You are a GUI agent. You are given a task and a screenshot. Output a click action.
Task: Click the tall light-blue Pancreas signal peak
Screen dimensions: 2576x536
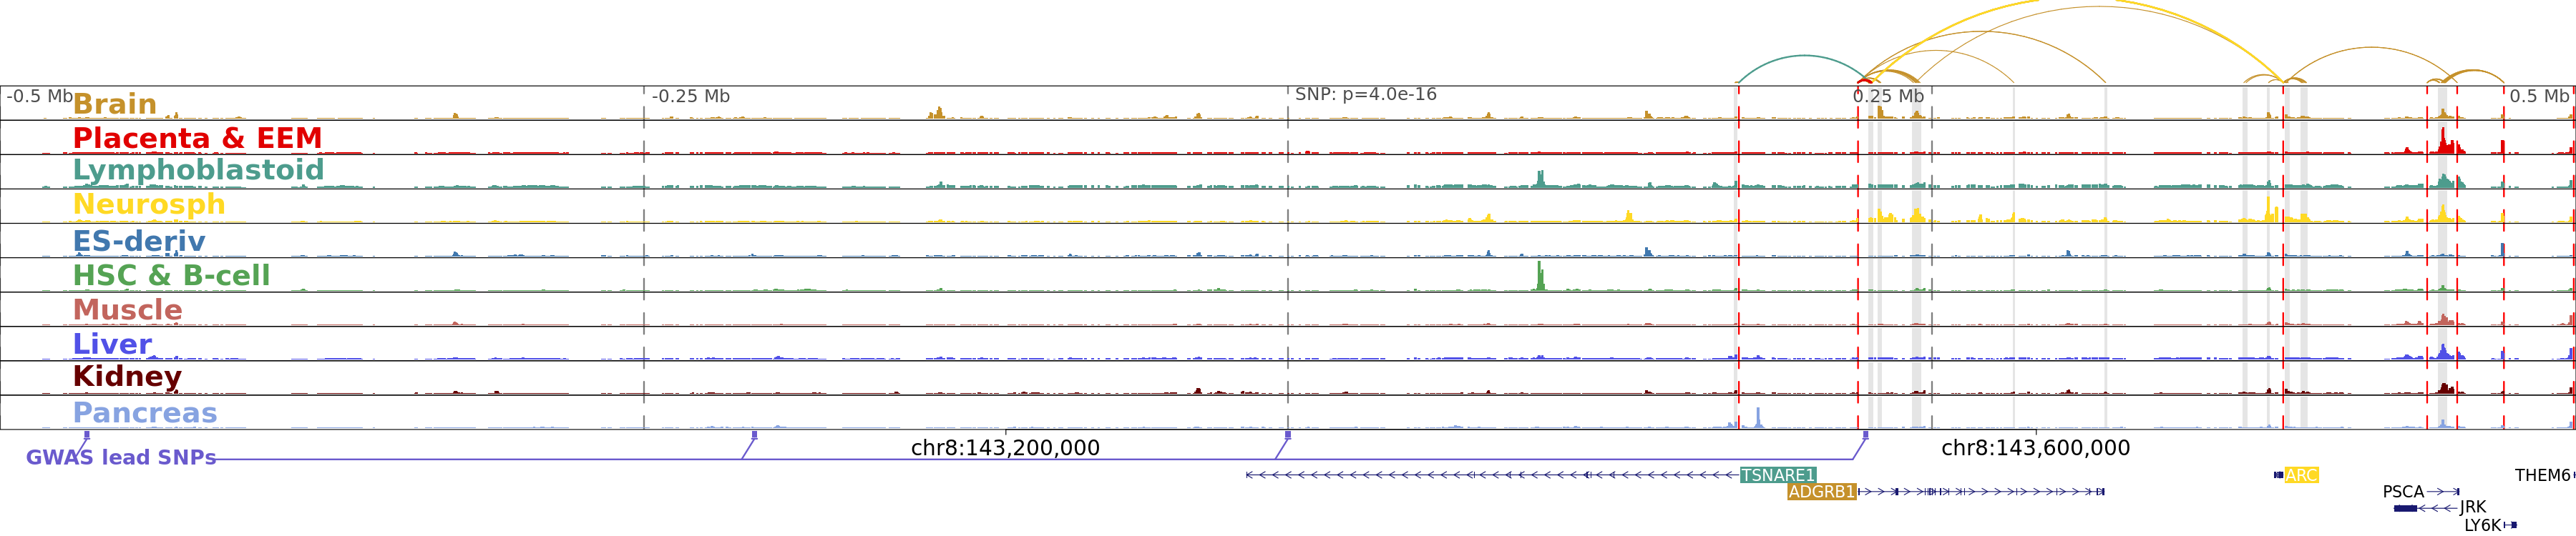1758,417
